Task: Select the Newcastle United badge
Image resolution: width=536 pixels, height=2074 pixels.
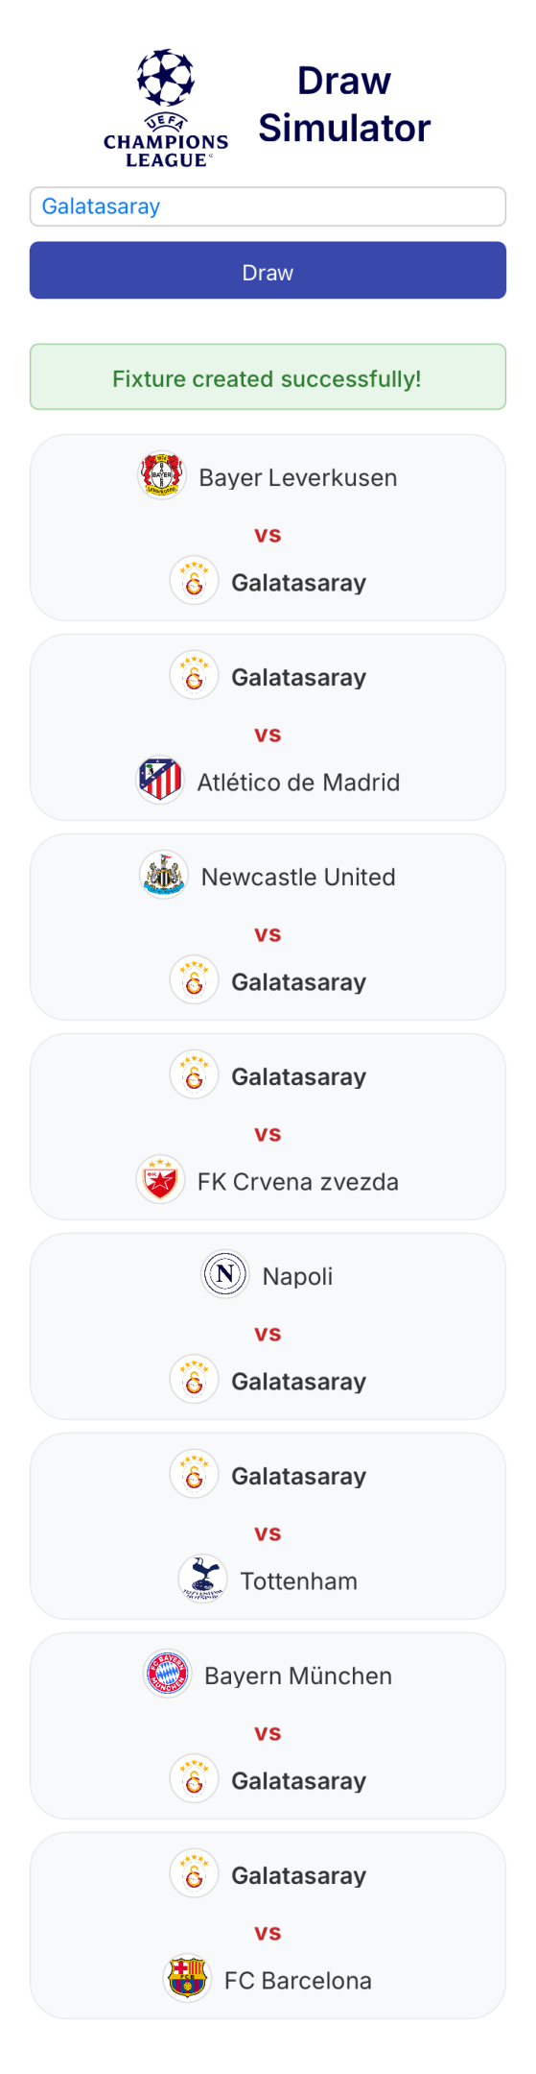Action: point(164,875)
